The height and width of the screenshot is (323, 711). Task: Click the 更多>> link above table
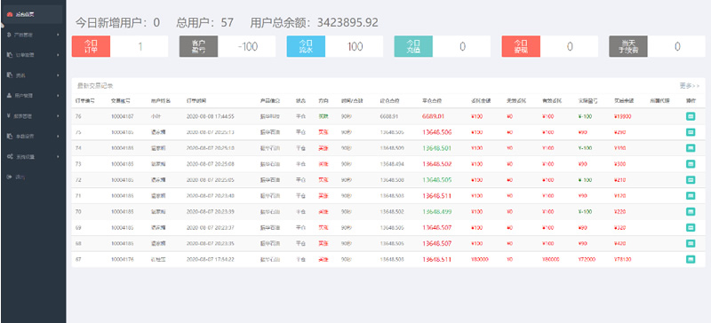point(690,85)
